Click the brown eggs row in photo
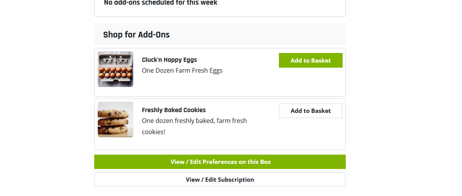Viewport: 462px width, 196px height. (x=115, y=72)
